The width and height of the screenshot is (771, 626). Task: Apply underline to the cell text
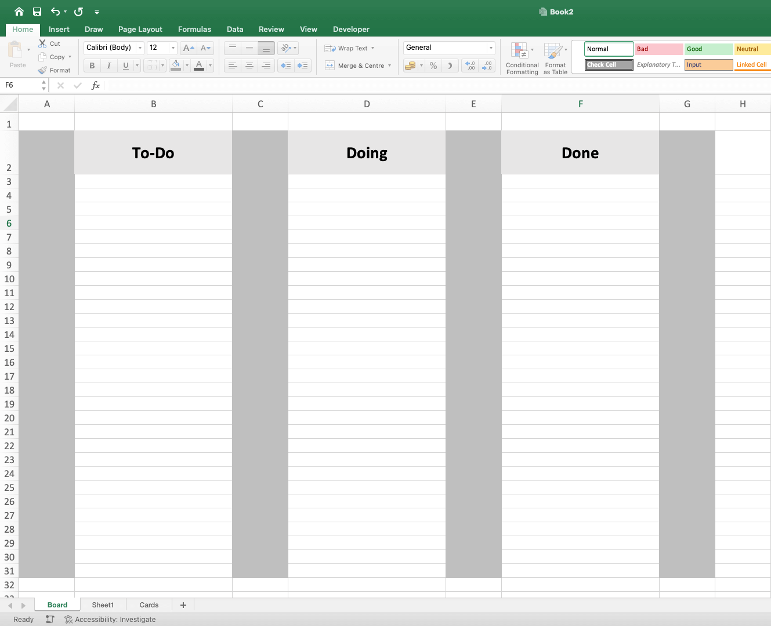[x=124, y=65]
